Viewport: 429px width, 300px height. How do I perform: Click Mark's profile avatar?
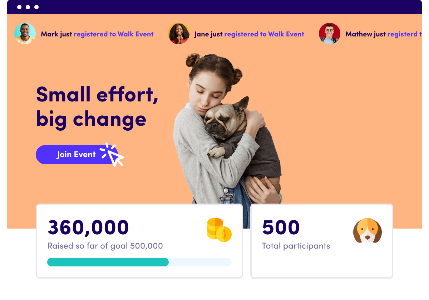pyautogui.click(x=25, y=34)
